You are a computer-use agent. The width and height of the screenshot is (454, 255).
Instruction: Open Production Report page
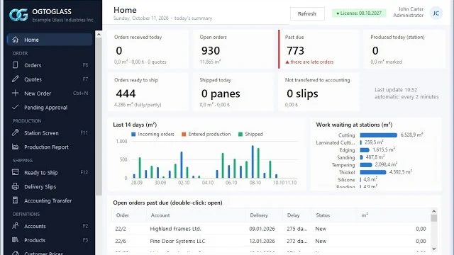(x=50, y=147)
